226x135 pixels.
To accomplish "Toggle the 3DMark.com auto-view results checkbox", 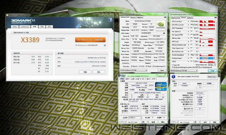I will click(104, 45).
